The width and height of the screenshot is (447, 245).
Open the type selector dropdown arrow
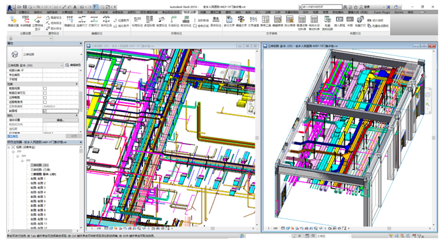pos(81,54)
